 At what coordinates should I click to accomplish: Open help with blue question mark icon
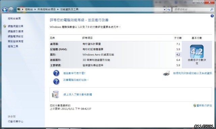pos(212,16)
